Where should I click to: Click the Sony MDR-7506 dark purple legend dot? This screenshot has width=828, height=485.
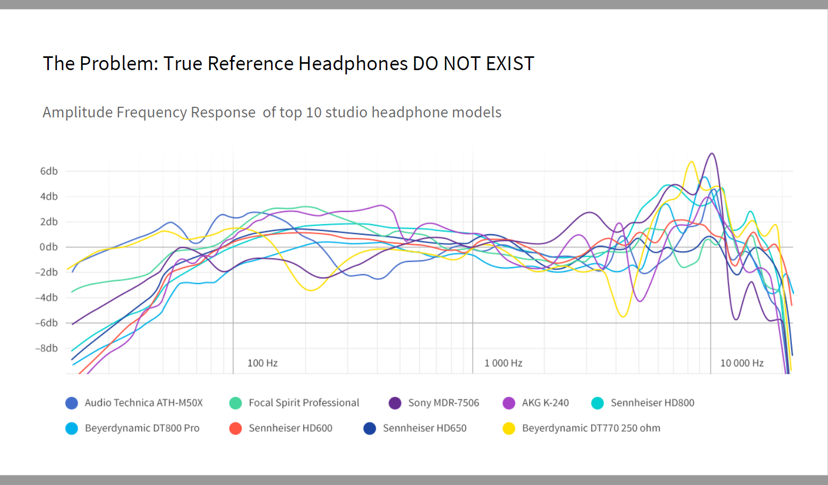pyautogui.click(x=395, y=403)
